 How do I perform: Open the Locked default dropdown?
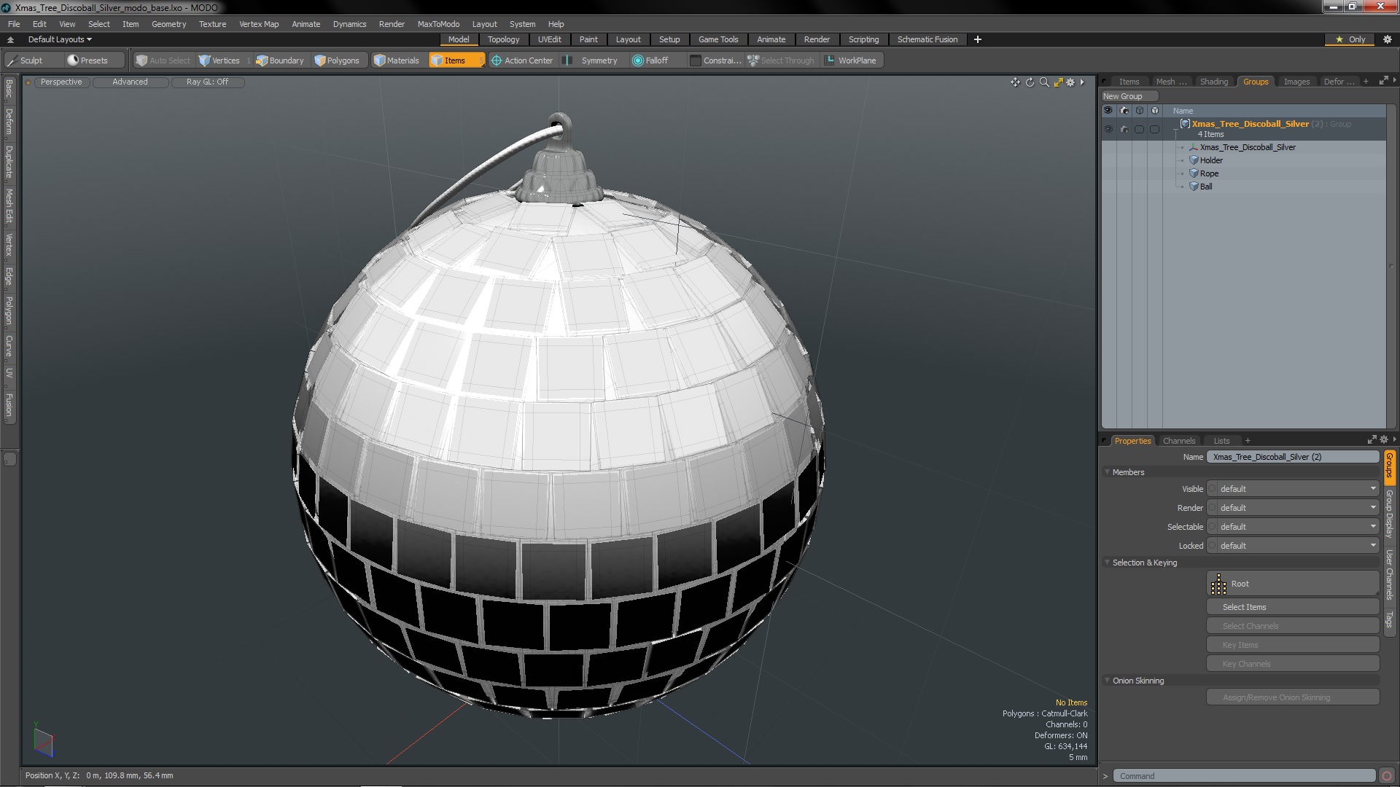point(1295,546)
